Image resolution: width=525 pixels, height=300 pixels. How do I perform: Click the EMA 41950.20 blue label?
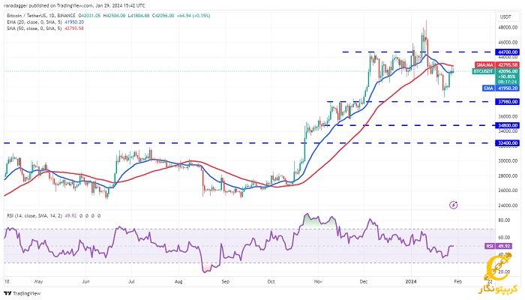click(x=501, y=88)
